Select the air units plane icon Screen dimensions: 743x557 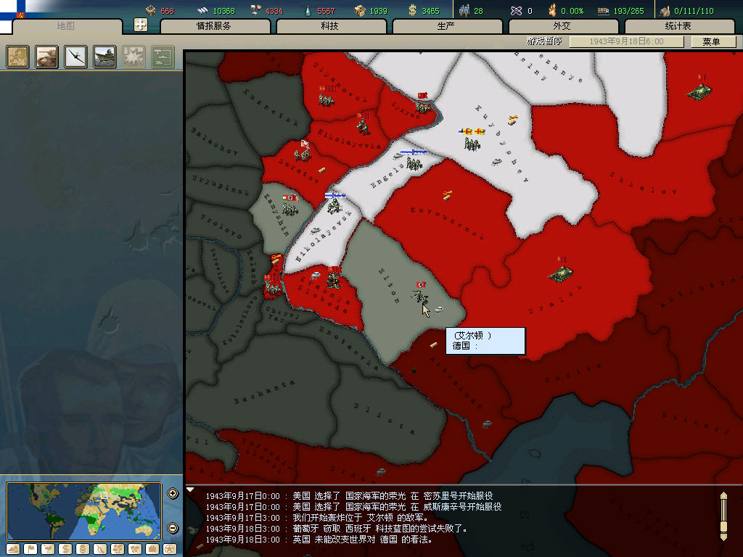[x=75, y=57]
